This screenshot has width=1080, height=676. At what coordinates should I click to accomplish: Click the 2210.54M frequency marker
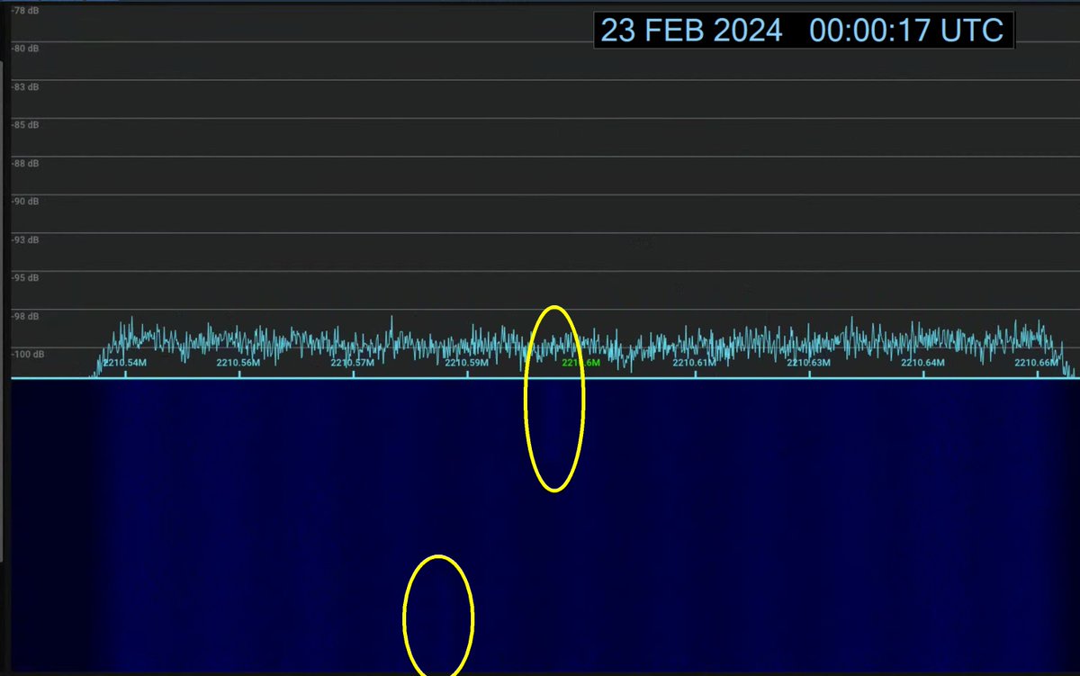pos(122,362)
